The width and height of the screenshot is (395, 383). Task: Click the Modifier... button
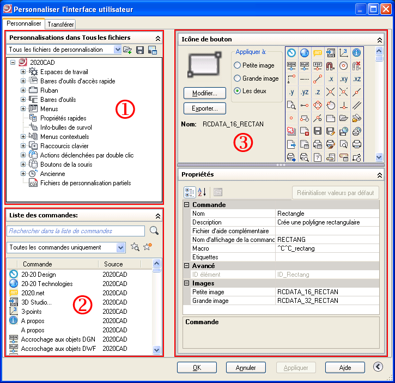(x=205, y=93)
